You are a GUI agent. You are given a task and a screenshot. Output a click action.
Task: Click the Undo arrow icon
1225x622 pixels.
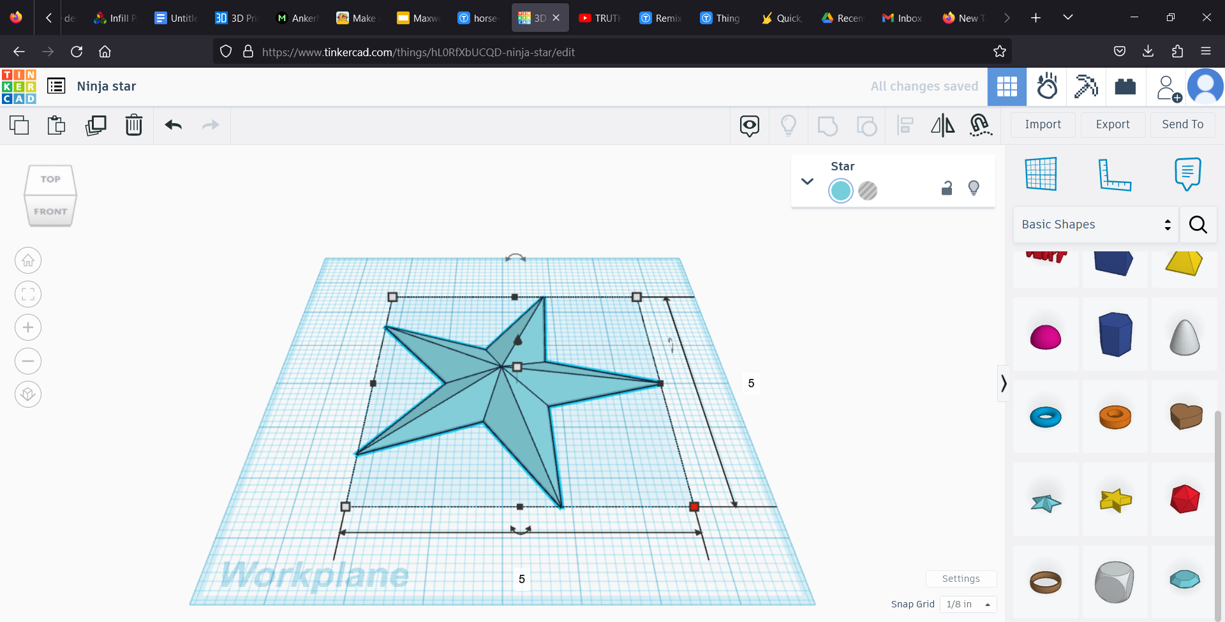pos(173,125)
